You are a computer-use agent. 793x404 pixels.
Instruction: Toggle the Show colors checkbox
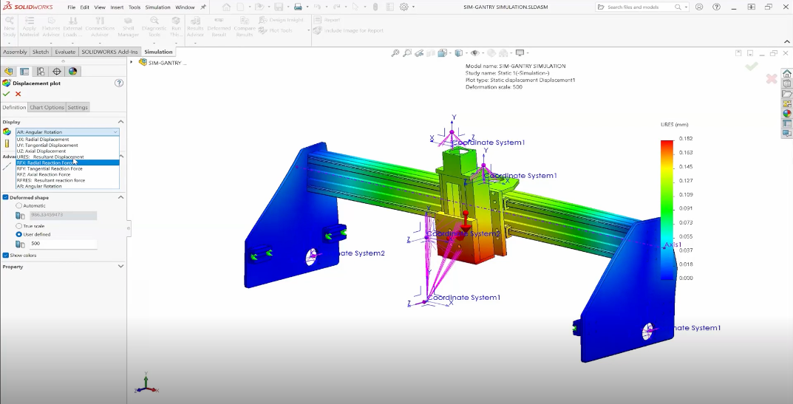6,255
